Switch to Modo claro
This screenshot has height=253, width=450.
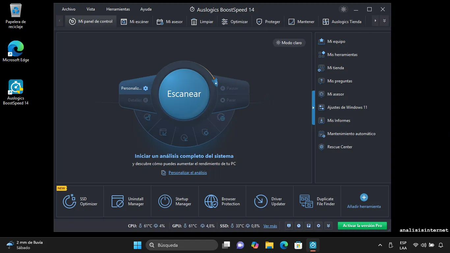tap(289, 42)
